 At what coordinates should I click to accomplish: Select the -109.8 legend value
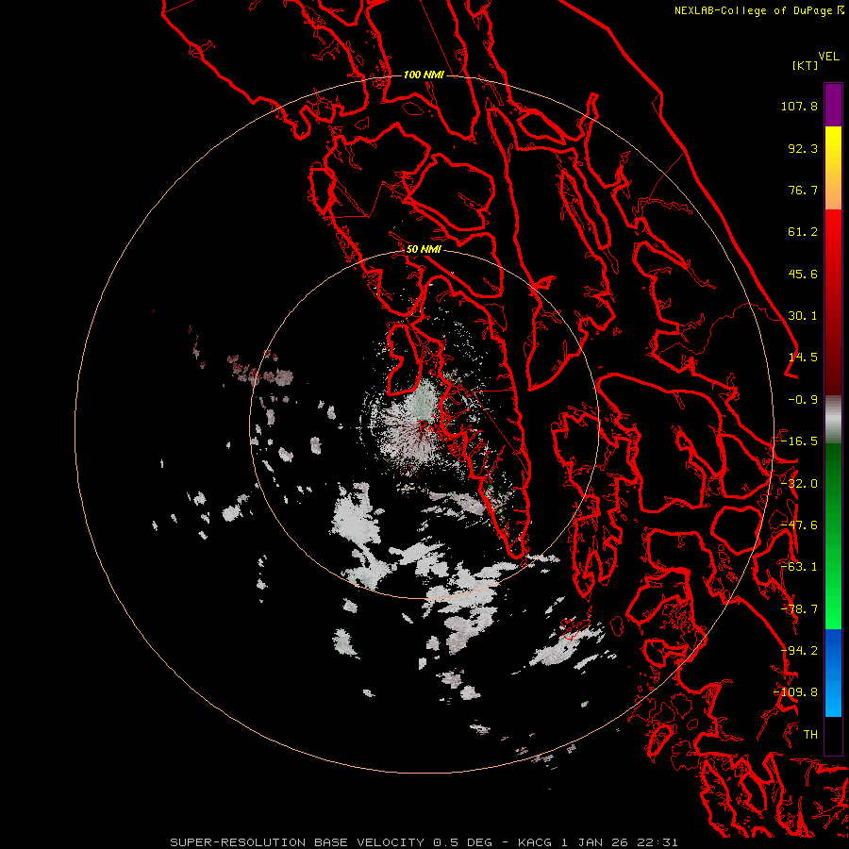(796, 692)
